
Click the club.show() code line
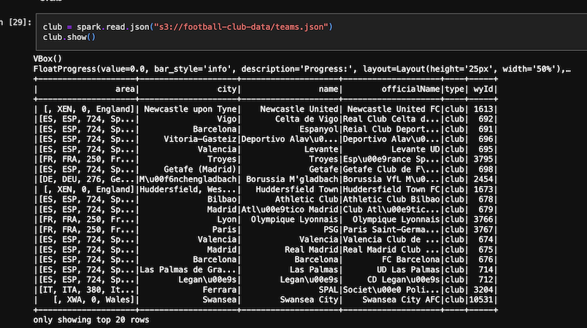coord(69,37)
